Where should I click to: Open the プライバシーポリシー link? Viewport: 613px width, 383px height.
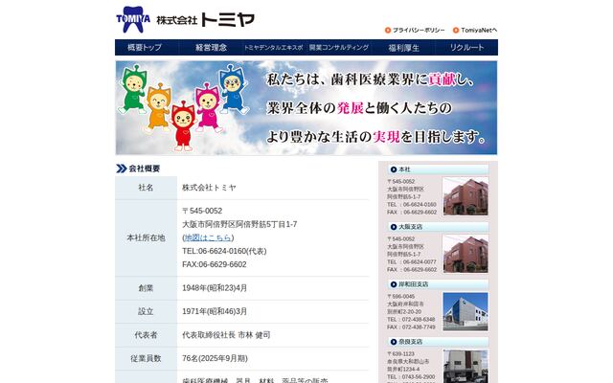coord(419,30)
